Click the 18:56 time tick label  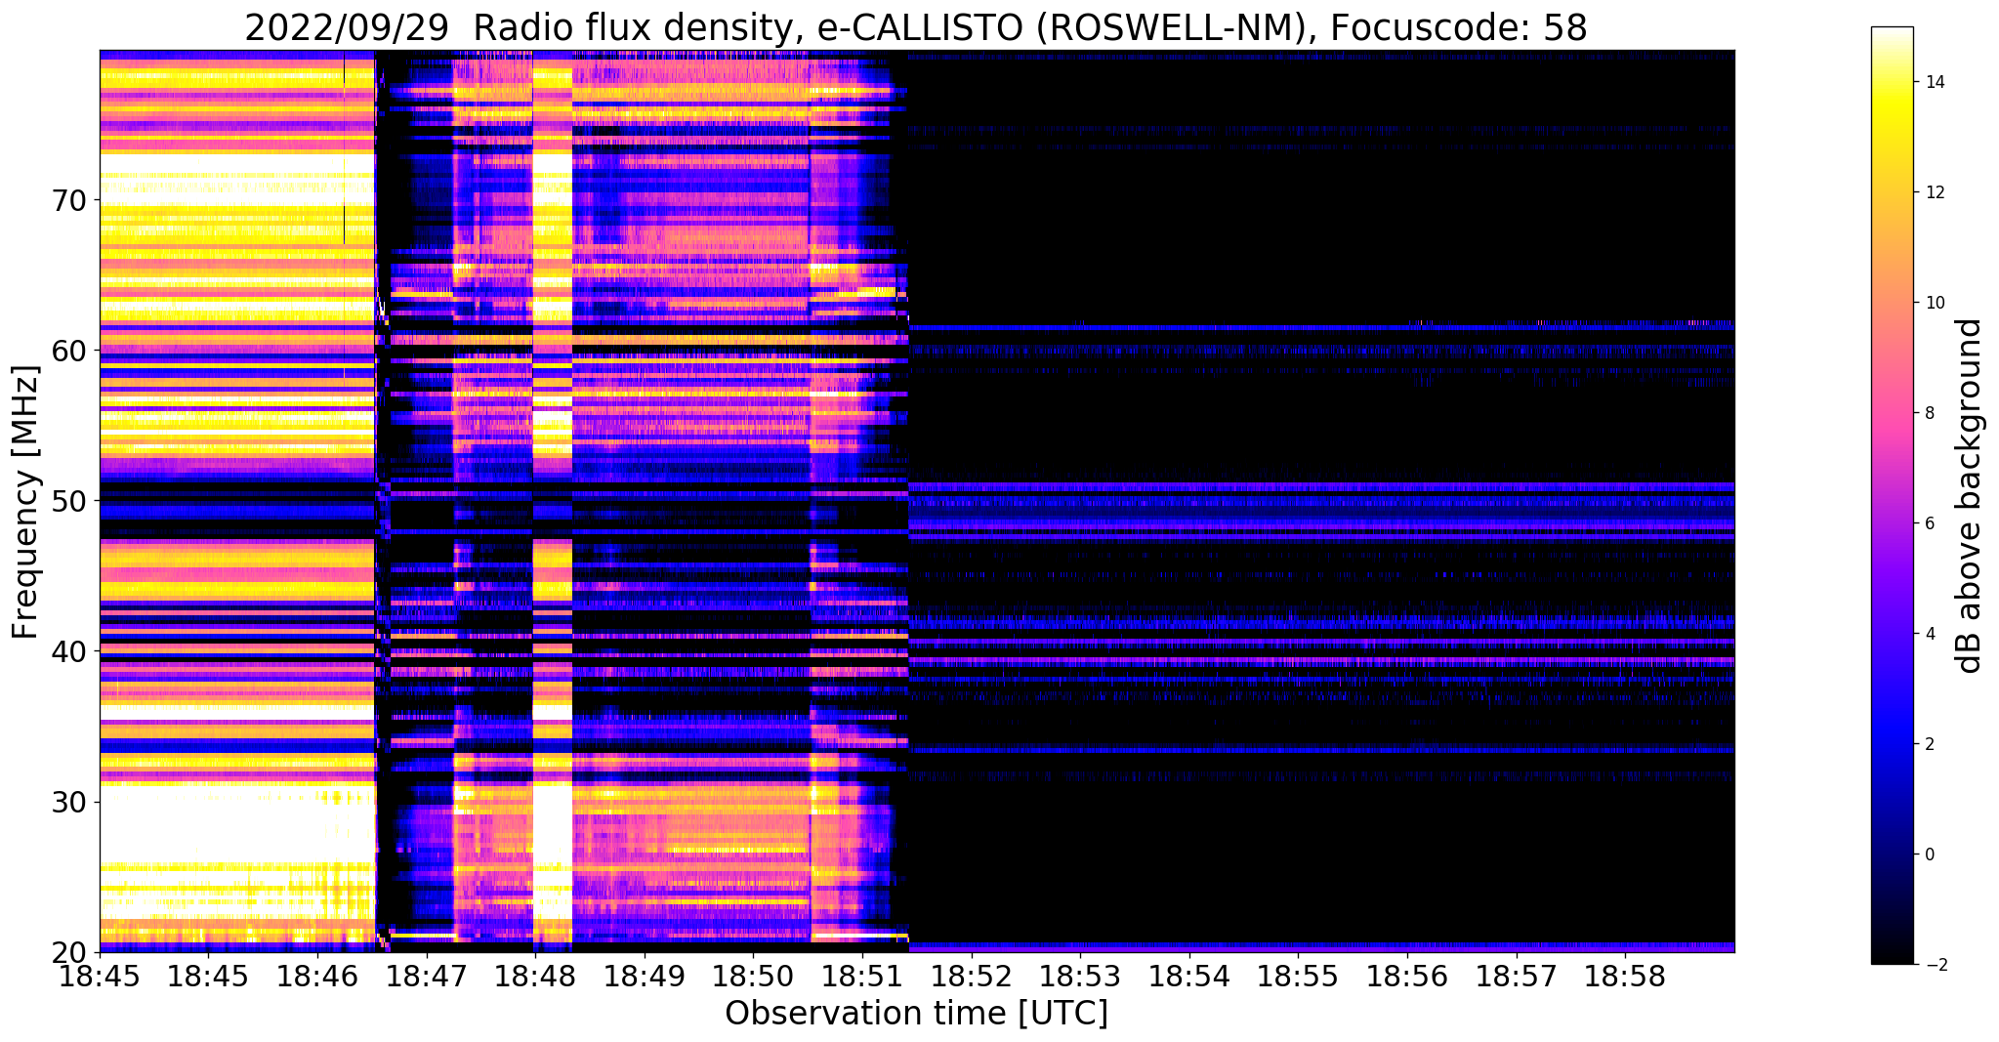[x=1407, y=978]
